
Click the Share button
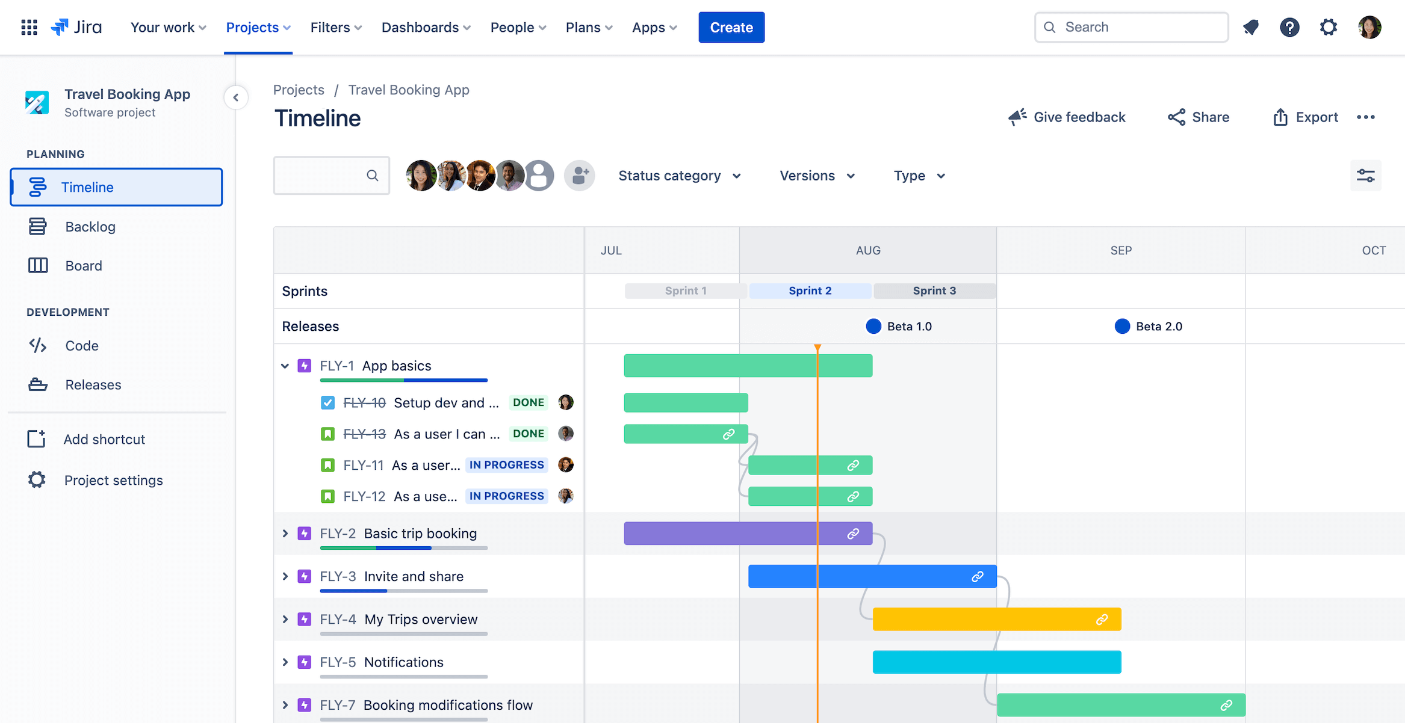pos(1199,116)
